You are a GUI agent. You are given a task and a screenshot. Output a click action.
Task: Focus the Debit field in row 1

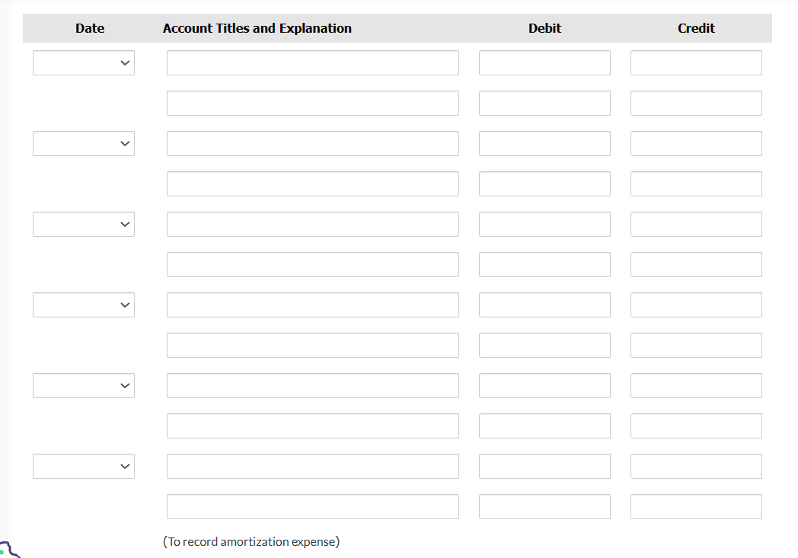click(x=544, y=62)
